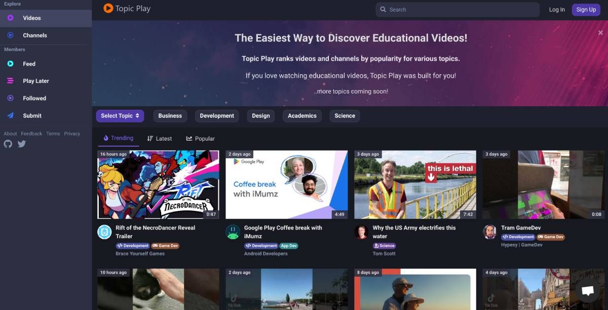Image resolution: width=608 pixels, height=310 pixels.
Task: Open the Channels sidebar icon
Action: point(10,35)
